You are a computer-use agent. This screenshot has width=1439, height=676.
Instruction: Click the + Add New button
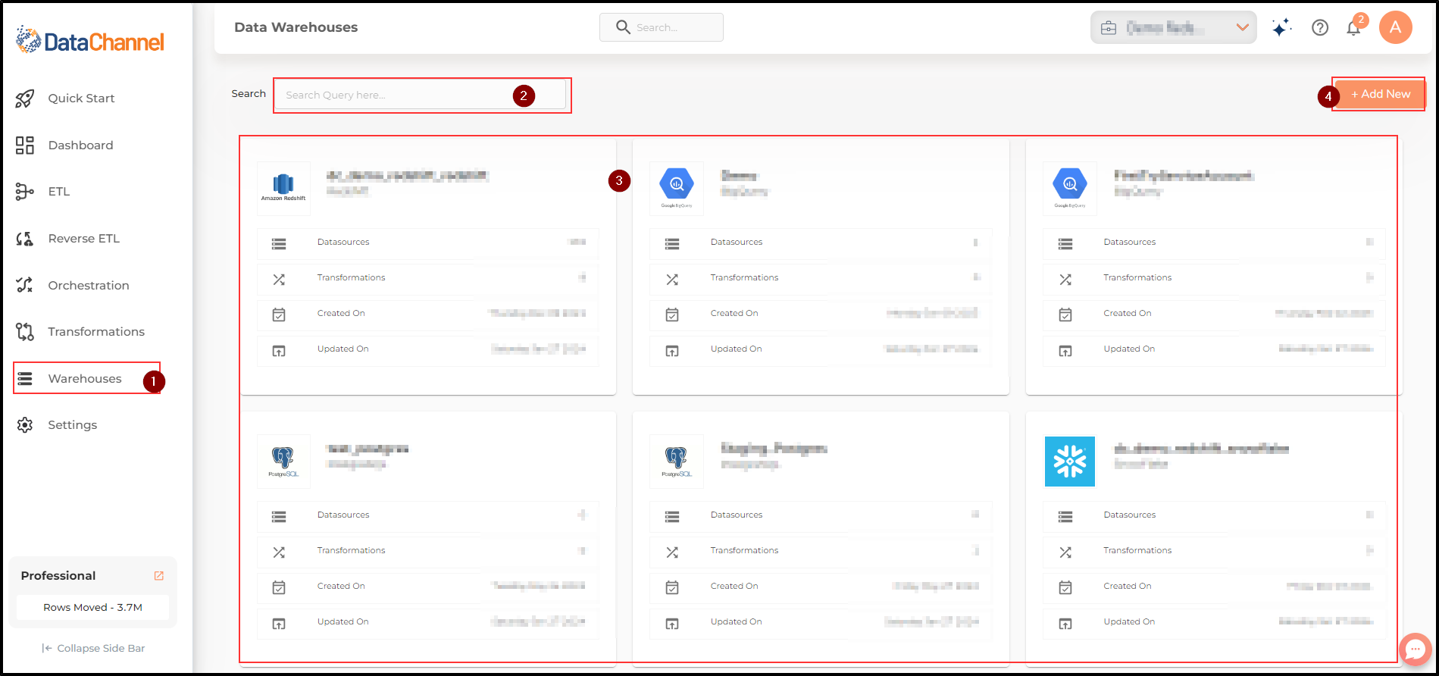(x=1380, y=95)
